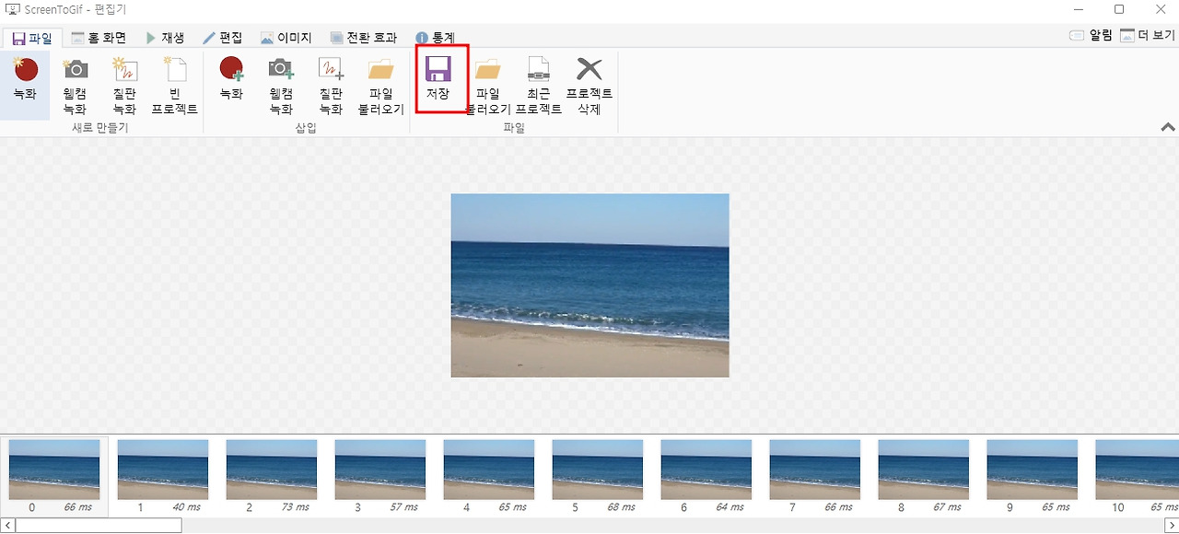Viewport: 1179px width, 534px height.
Task: Launch the board recorder (칠판 녹화)
Action: coord(125,83)
